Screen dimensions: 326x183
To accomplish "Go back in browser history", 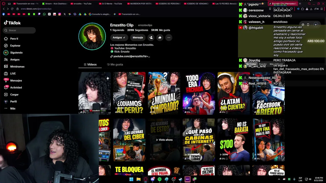I will pyautogui.click(x=4, y=9).
